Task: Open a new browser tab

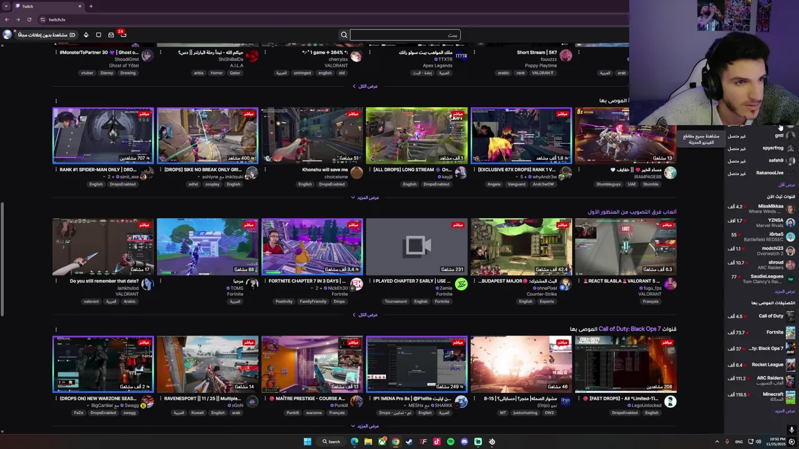Action: coord(91,6)
